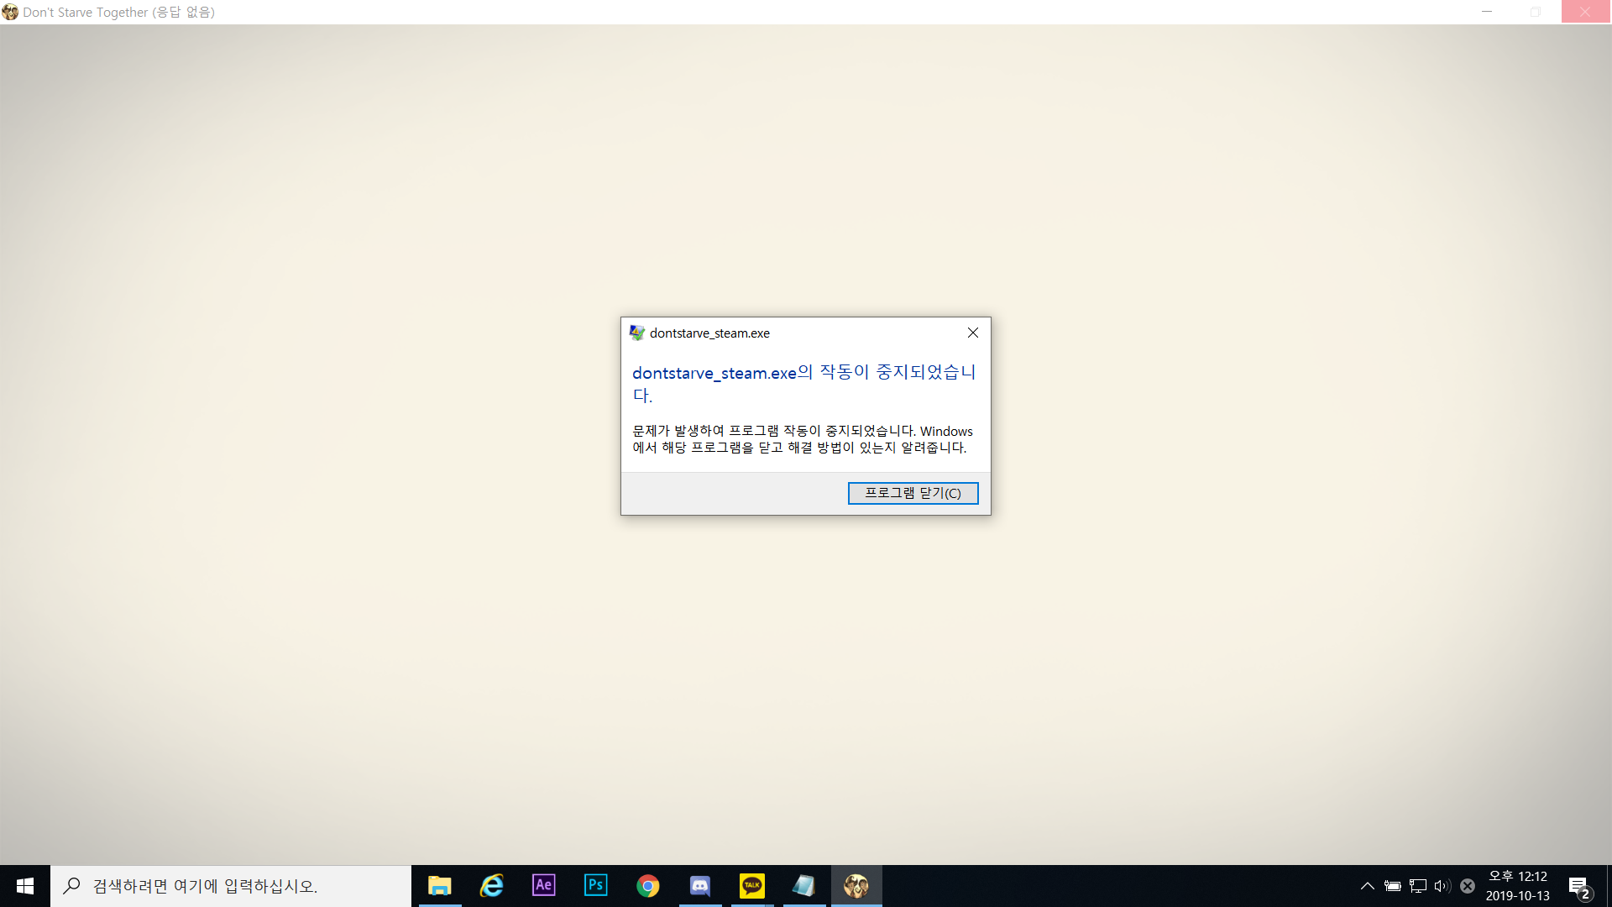Open Adobe After Effects taskbar icon
The height and width of the screenshot is (907, 1612).
click(543, 885)
